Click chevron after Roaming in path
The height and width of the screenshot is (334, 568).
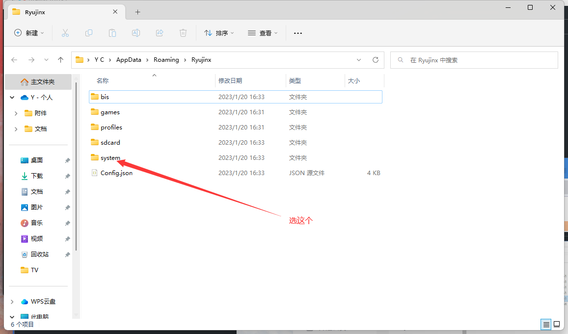185,60
